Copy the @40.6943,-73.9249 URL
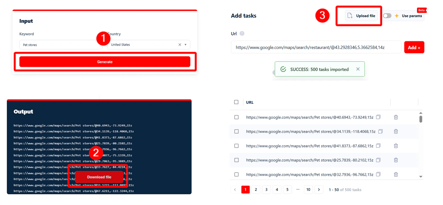 tap(378, 117)
